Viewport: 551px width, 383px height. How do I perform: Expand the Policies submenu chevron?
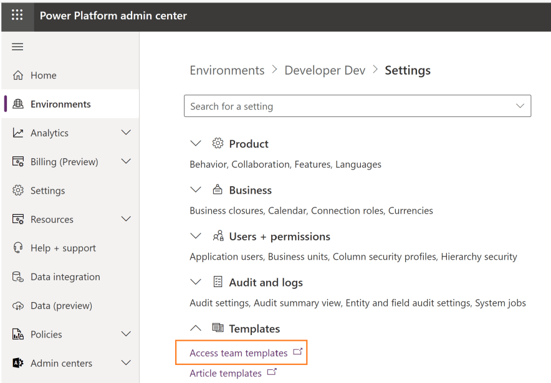click(x=126, y=334)
